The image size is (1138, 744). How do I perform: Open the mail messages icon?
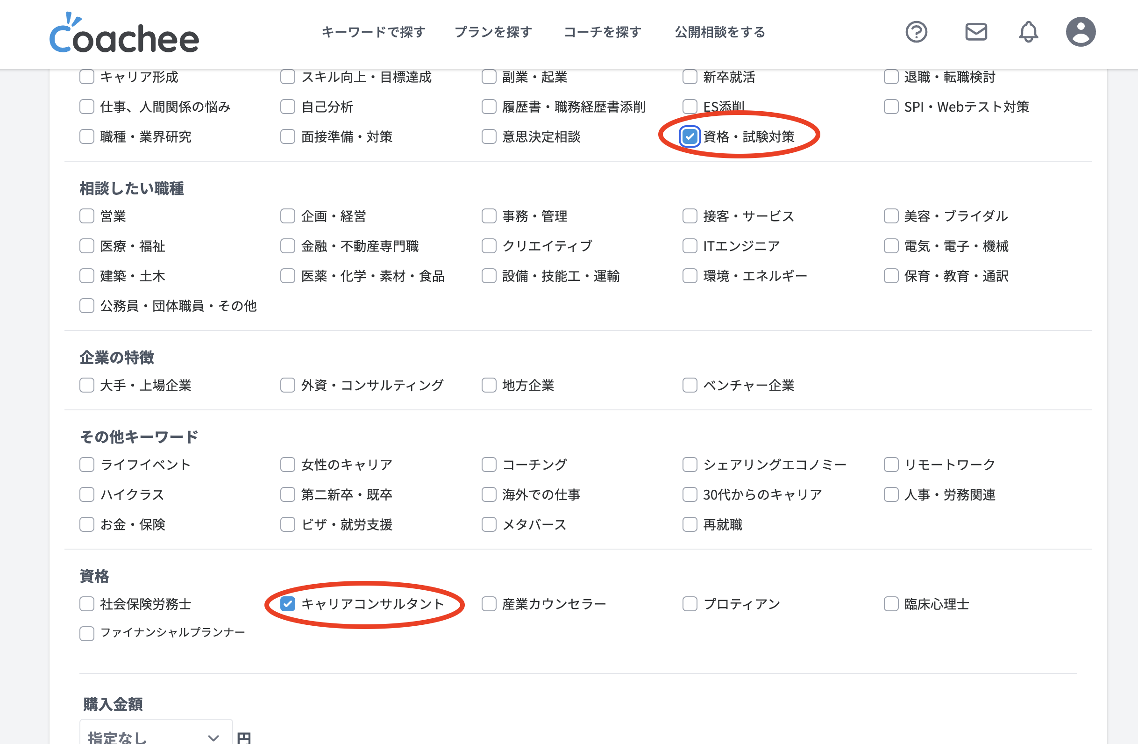tap(976, 32)
